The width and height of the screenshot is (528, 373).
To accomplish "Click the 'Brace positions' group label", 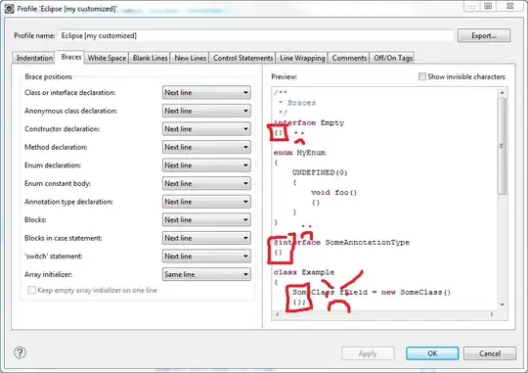I will 48,76.
